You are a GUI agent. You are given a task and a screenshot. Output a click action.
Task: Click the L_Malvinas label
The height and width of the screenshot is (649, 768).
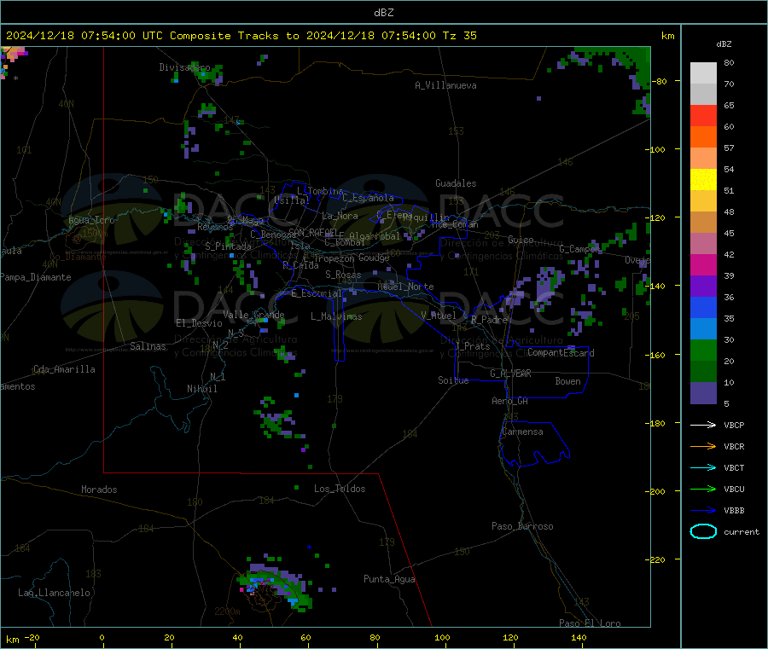[336, 316]
